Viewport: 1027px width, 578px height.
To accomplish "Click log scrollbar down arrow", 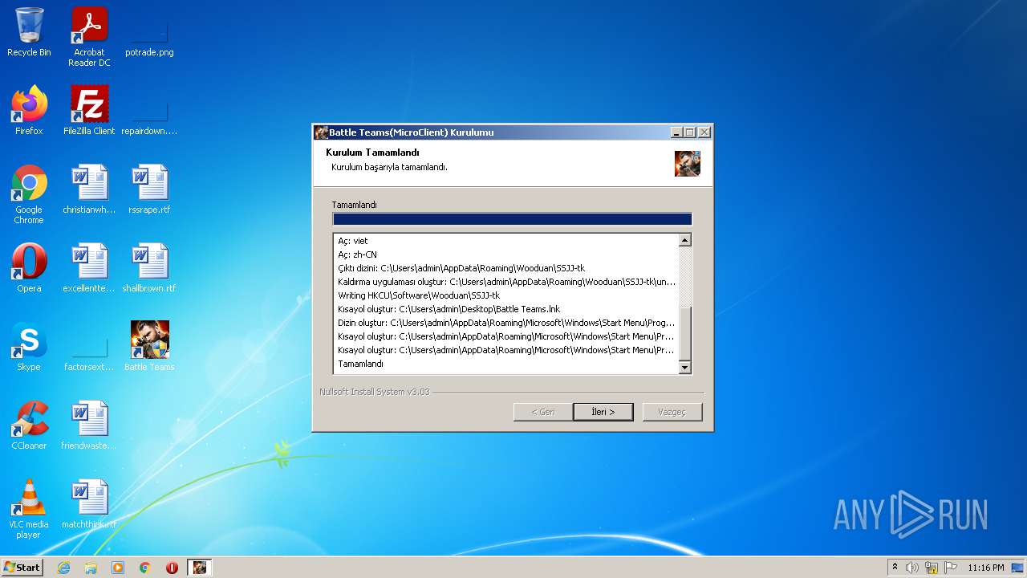I will (x=685, y=368).
